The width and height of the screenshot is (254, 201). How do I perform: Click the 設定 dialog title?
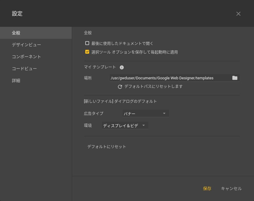click(17, 13)
